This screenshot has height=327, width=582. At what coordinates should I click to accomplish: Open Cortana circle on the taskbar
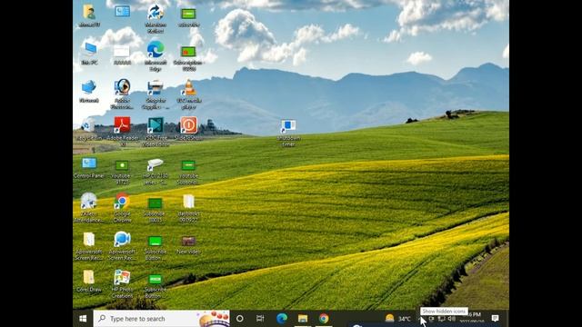coord(240,319)
